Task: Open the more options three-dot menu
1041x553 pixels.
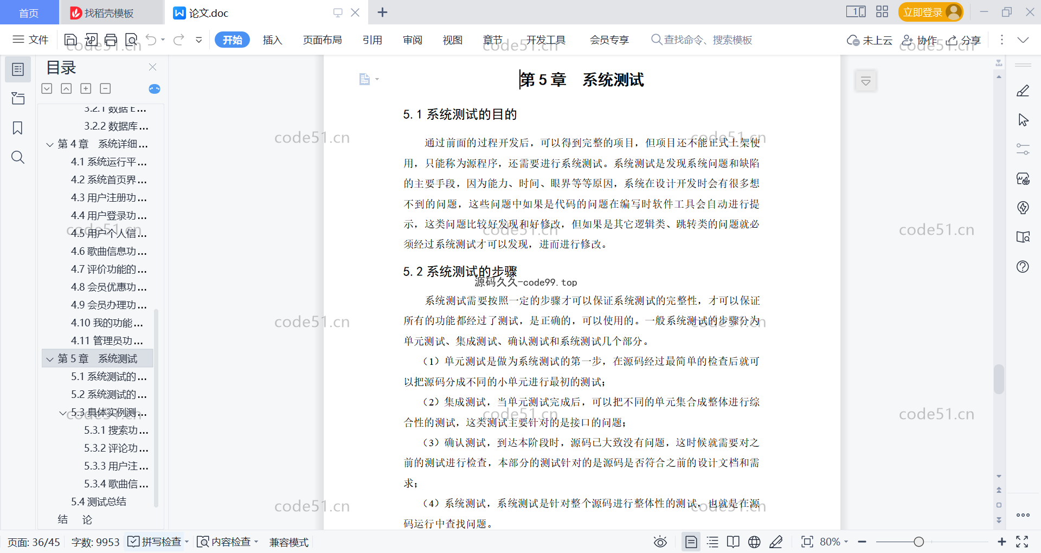Action: [1002, 40]
